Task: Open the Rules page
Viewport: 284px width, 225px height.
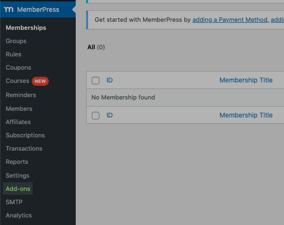Action: click(14, 54)
